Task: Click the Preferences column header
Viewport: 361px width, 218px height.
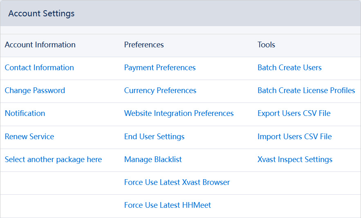Action: click(144, 45)
